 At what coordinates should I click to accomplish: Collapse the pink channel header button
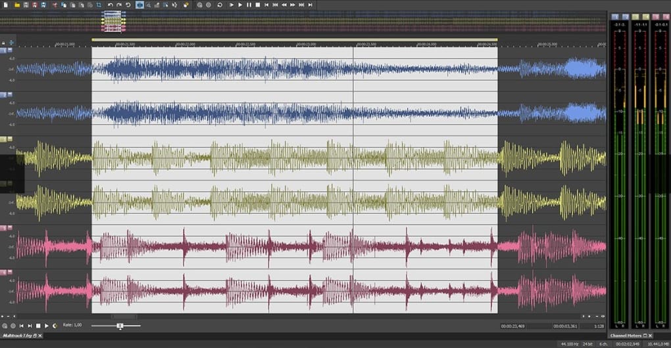[x=10, y=228]
